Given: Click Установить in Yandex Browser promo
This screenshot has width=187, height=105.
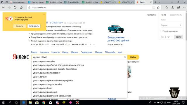Looking at the screenshot, I should point(34,26).
